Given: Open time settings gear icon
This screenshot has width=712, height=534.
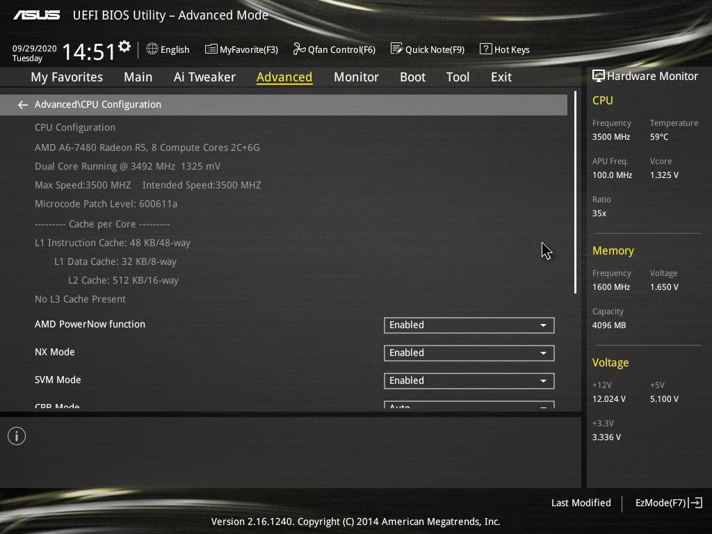Looking at the screenshot, I should pos(124,47).
